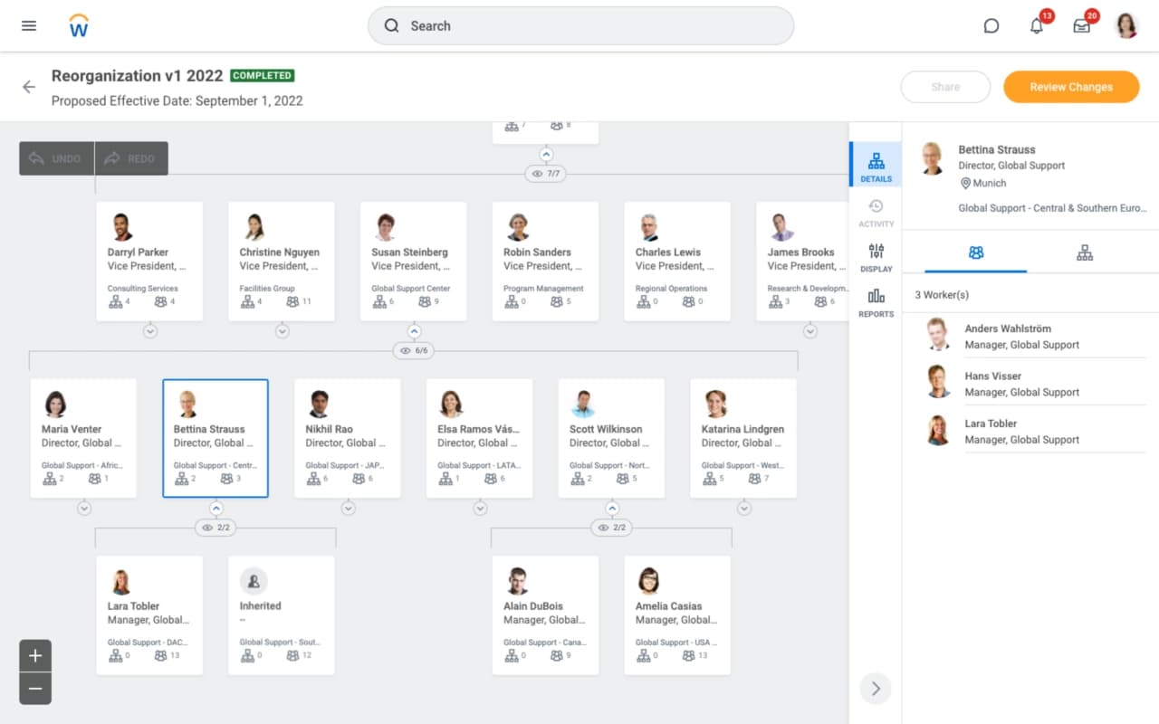
Task: Click Christine Nguyen's headcount icon showing 11
Action: pos(292,302)
